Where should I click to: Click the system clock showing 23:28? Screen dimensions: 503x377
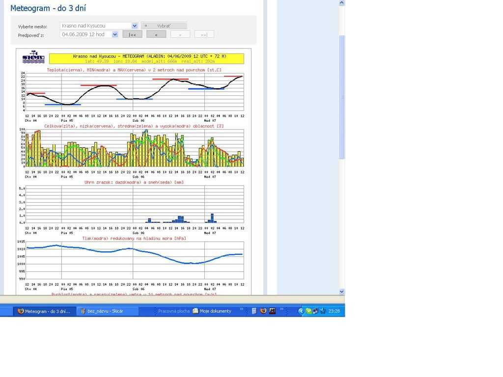tap(334, 311)
